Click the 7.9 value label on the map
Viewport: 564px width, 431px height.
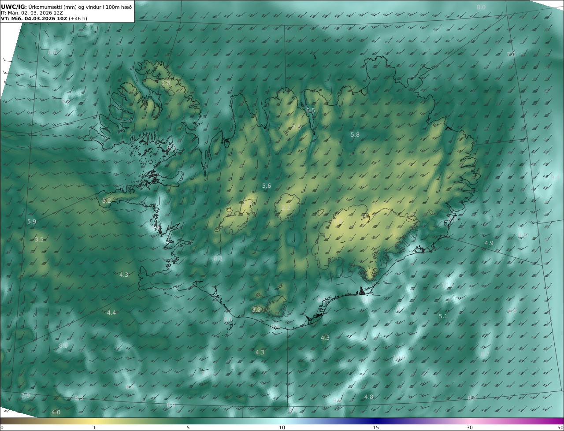tap(26, 395)
